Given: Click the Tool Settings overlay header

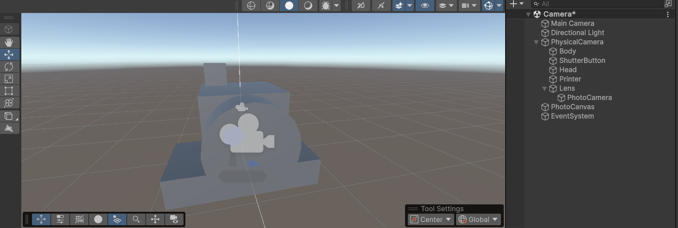Looking at the screenshot, I should tap(454, 209).
